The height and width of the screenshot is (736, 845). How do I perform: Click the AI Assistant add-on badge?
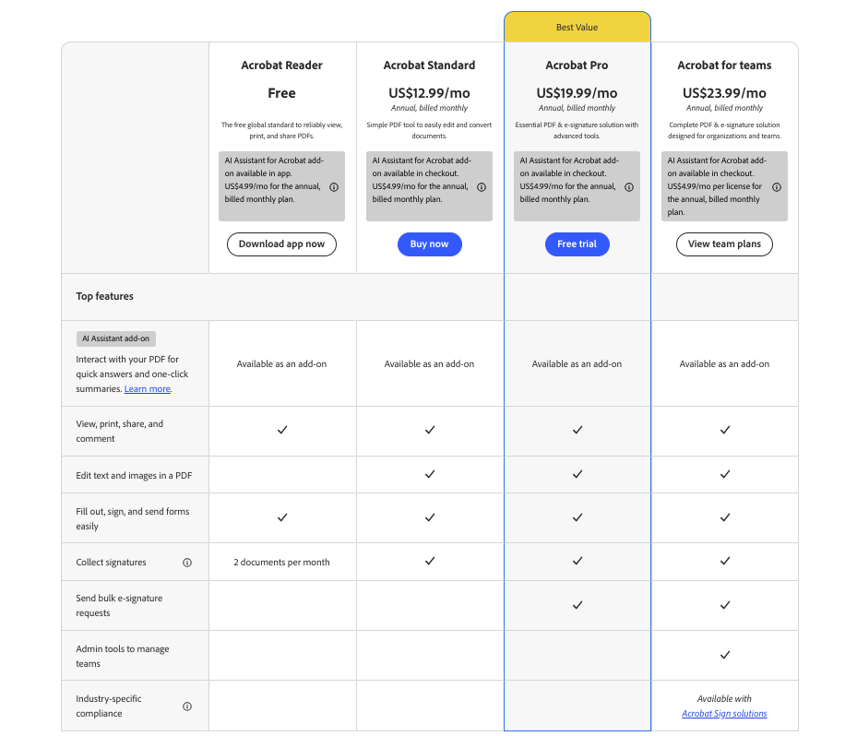click(115, 338)
